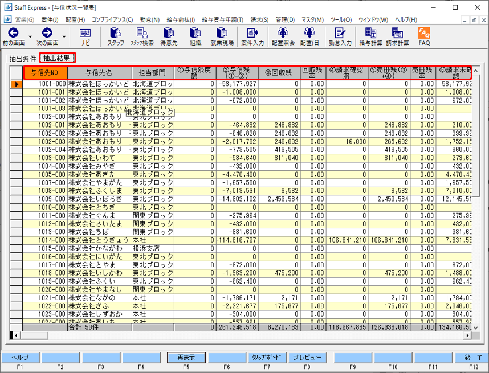Click the 終了 F12 button
Screen dimensions: 489x373
pos(471,358)
